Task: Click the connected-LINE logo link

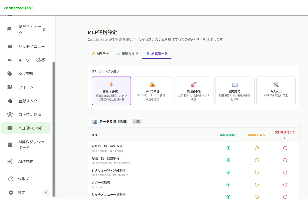Action: pos(19,8)
